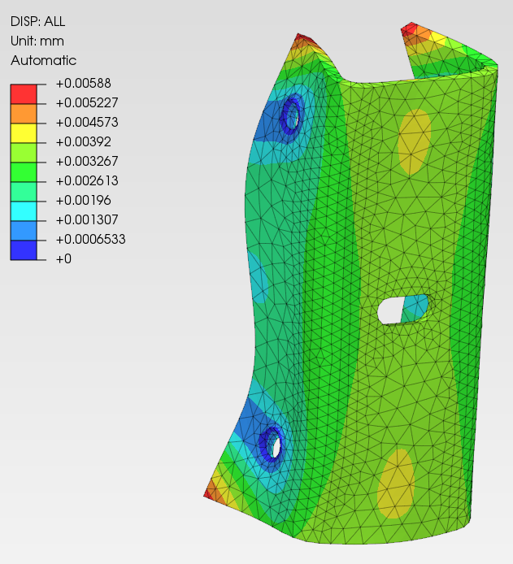Click the legend value +0.005227
Viewport: 513px width, 564px height.
tap(87, 103)
